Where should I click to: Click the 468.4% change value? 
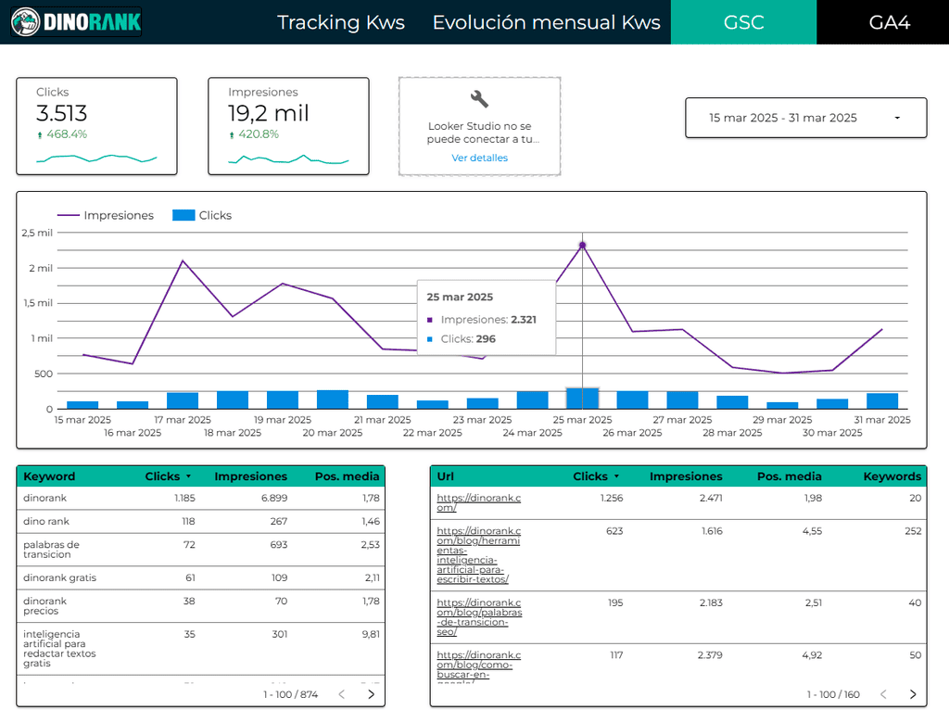[67, 134]
